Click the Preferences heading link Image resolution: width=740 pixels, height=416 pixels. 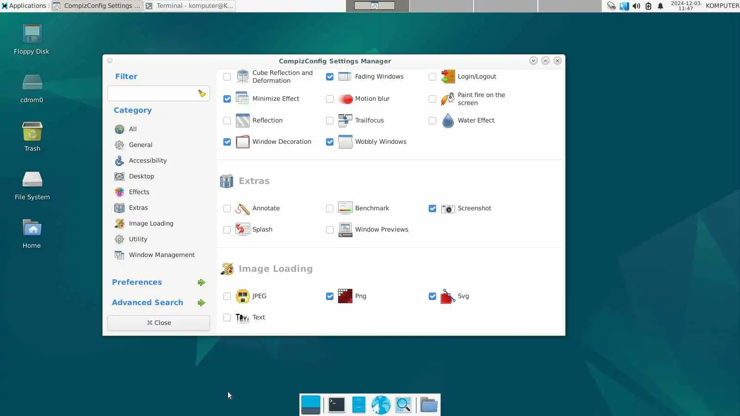(137, 282)
